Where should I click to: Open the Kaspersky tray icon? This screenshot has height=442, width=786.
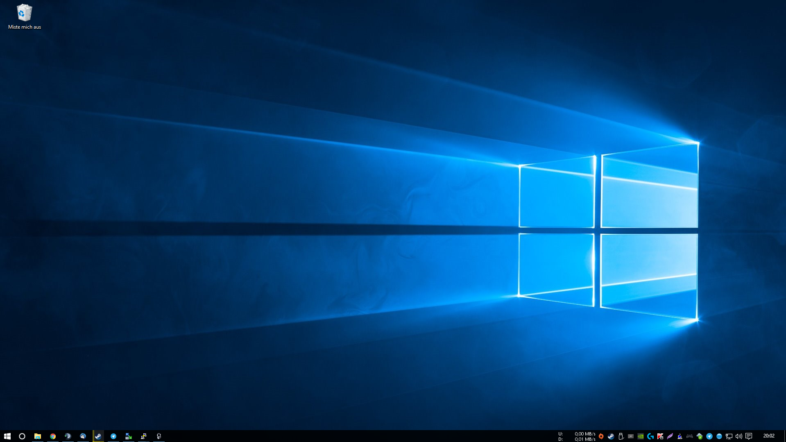(660, 436)
